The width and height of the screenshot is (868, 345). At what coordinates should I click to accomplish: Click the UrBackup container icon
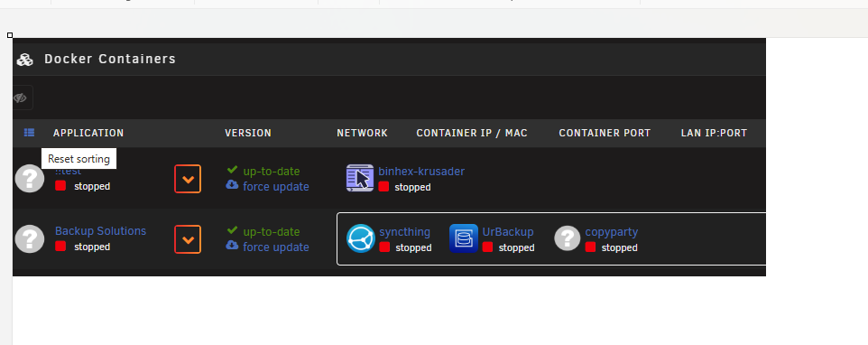464,238
